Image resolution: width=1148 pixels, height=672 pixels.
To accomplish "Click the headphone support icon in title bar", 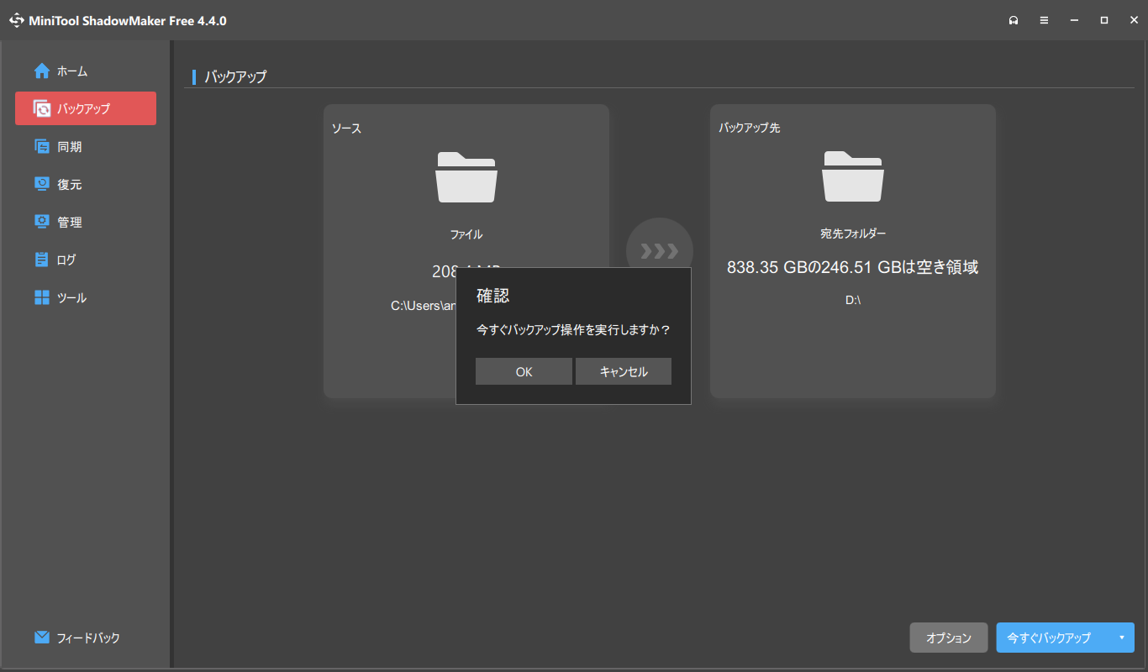I will [1014, 20].
